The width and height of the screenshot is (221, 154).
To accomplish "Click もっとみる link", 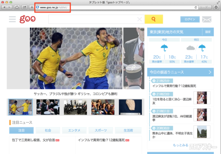I will [x=180, y=145].
